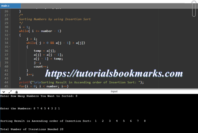Expand console to fullscreen via arrows icon
Image resolution: width=198 pixels, height=133 pixels.
click(10, 92)
